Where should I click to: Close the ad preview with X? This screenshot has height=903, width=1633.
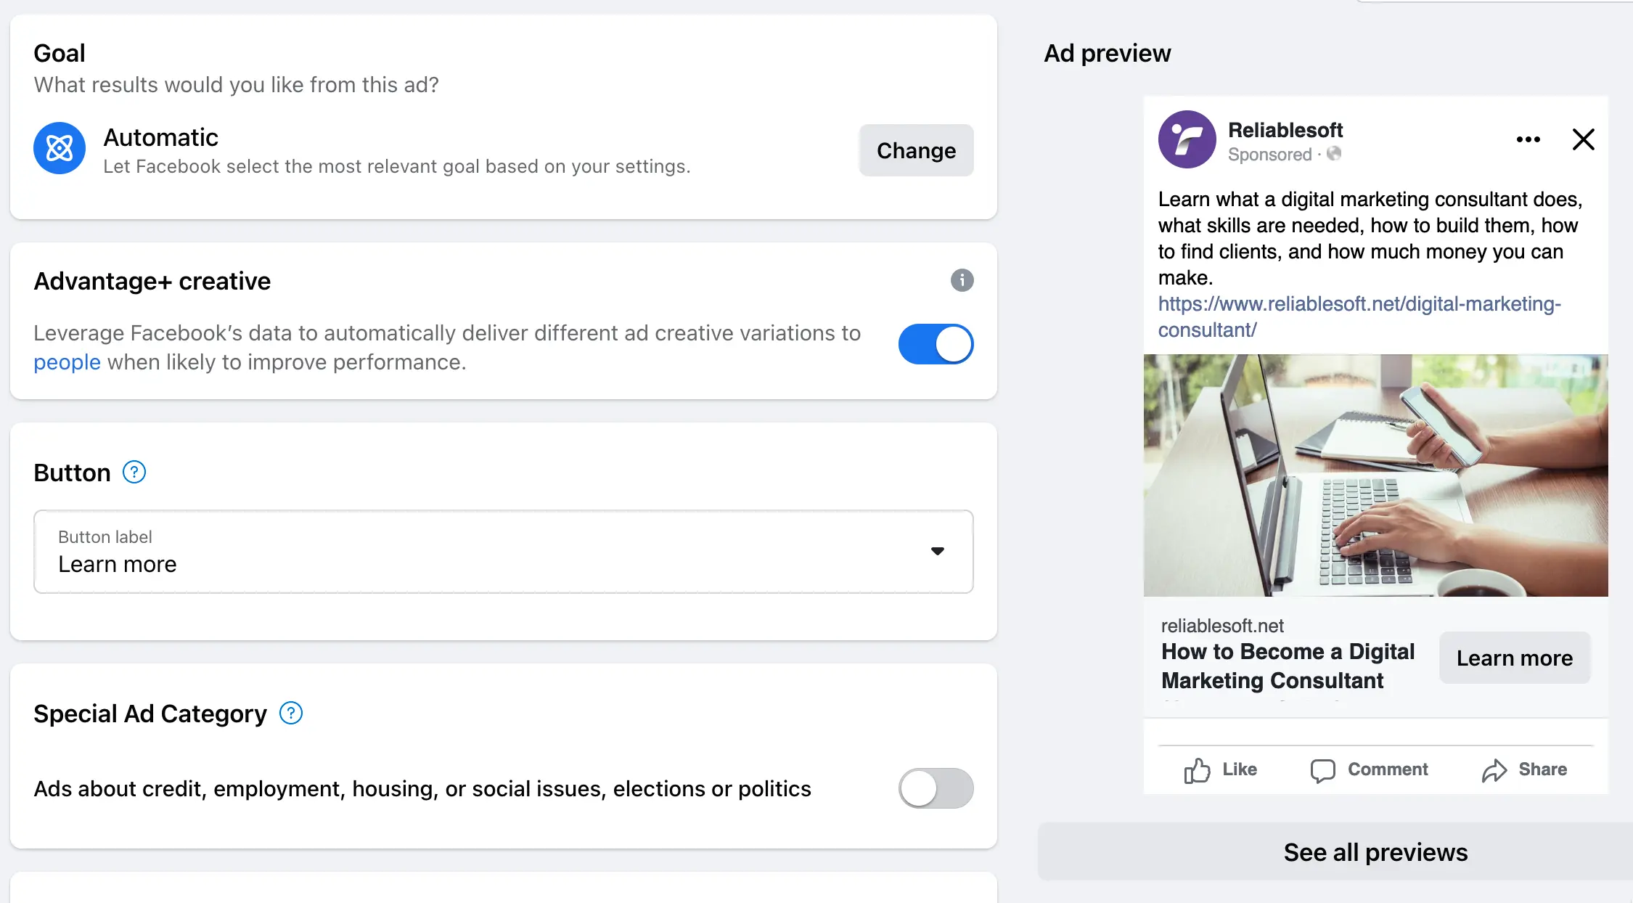click(1583, 139)
